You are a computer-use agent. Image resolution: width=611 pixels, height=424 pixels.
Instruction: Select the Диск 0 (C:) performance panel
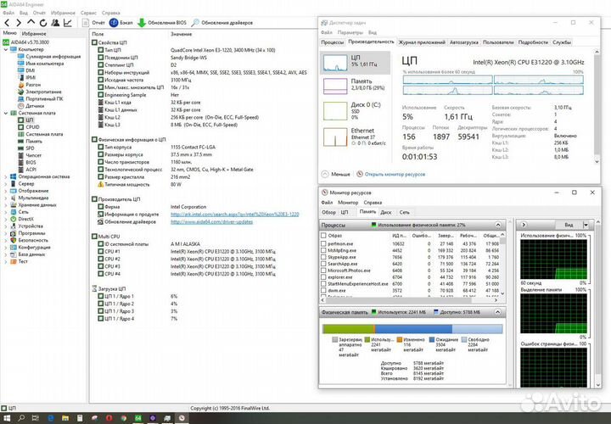[355, 111]
